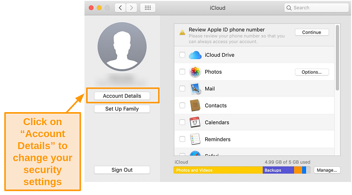Click the Mail stamp icon
Viewport: 352px width, 195px height.
point(195,89)
